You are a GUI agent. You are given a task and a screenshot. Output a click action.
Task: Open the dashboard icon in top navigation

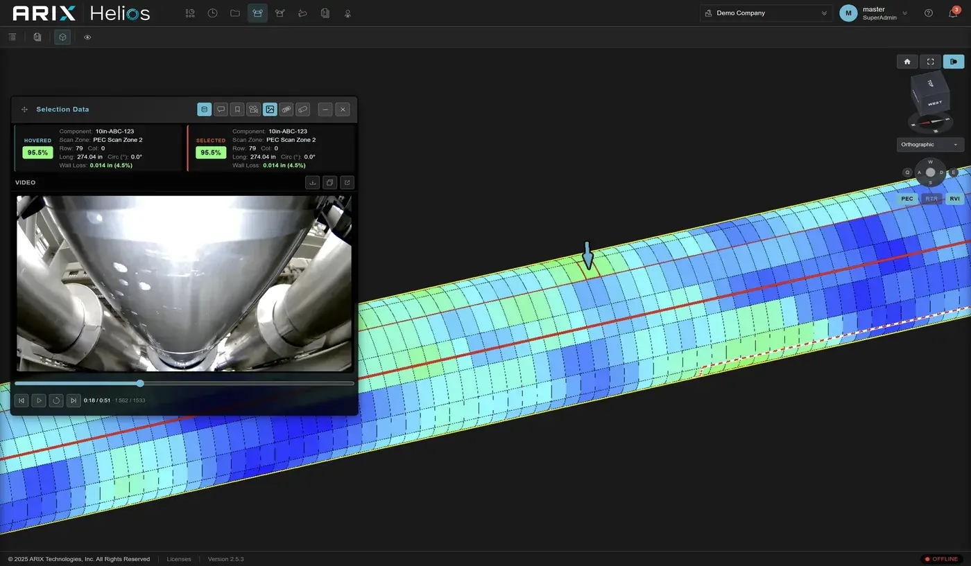(190, 13)
